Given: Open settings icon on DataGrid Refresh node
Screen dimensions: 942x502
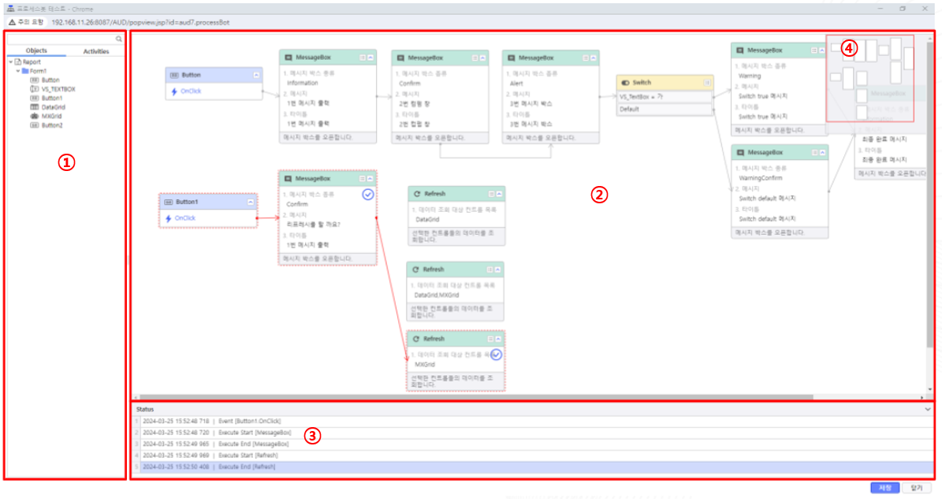Looking at the screenshot, I should click(491, 194).
